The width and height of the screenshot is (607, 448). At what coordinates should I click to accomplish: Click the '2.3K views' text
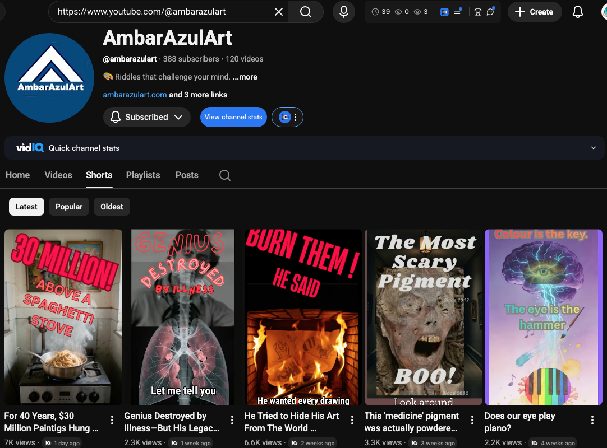(143, 442)
